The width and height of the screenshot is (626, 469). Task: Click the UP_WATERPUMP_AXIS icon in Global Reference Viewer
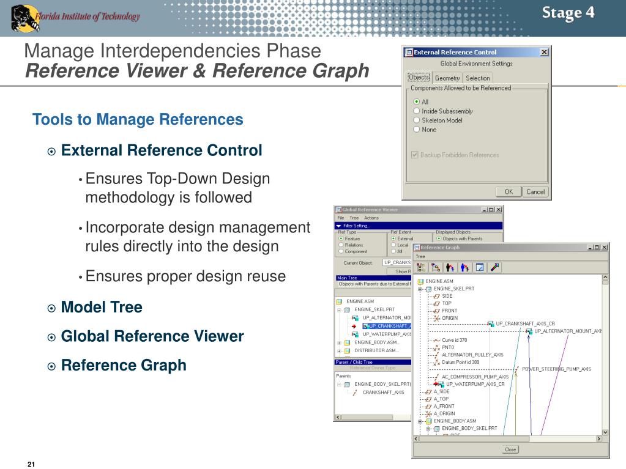[355, 334]
